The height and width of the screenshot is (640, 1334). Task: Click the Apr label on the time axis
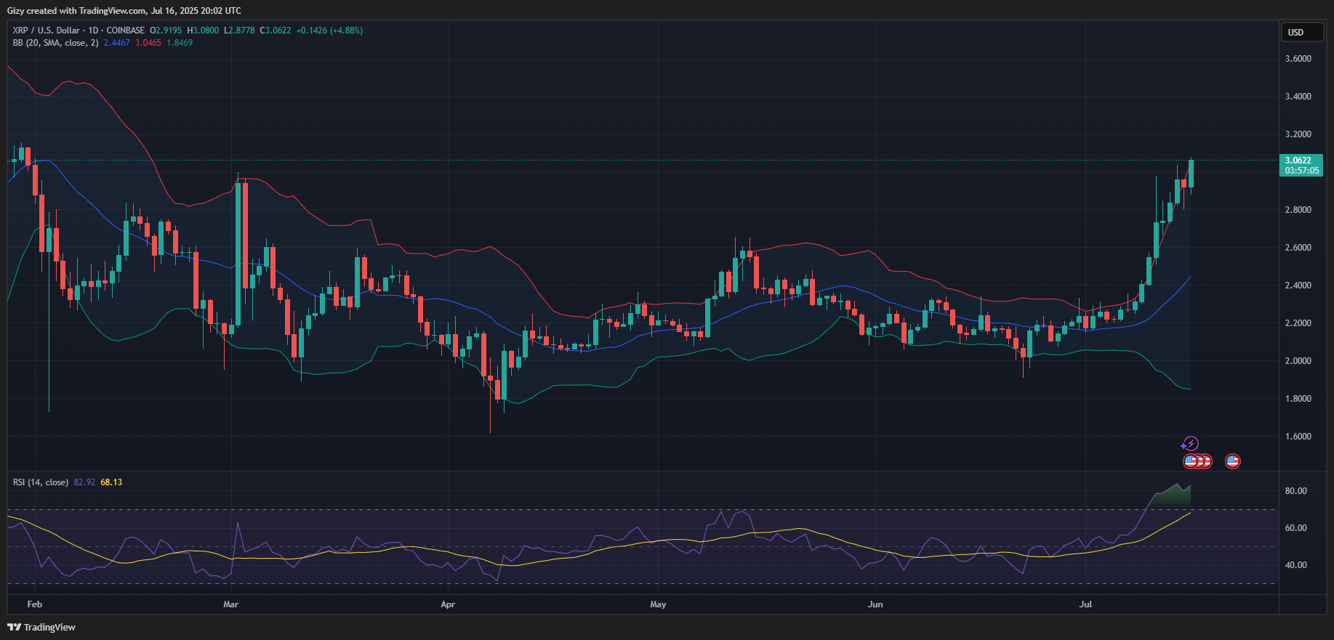click(448, 604)
